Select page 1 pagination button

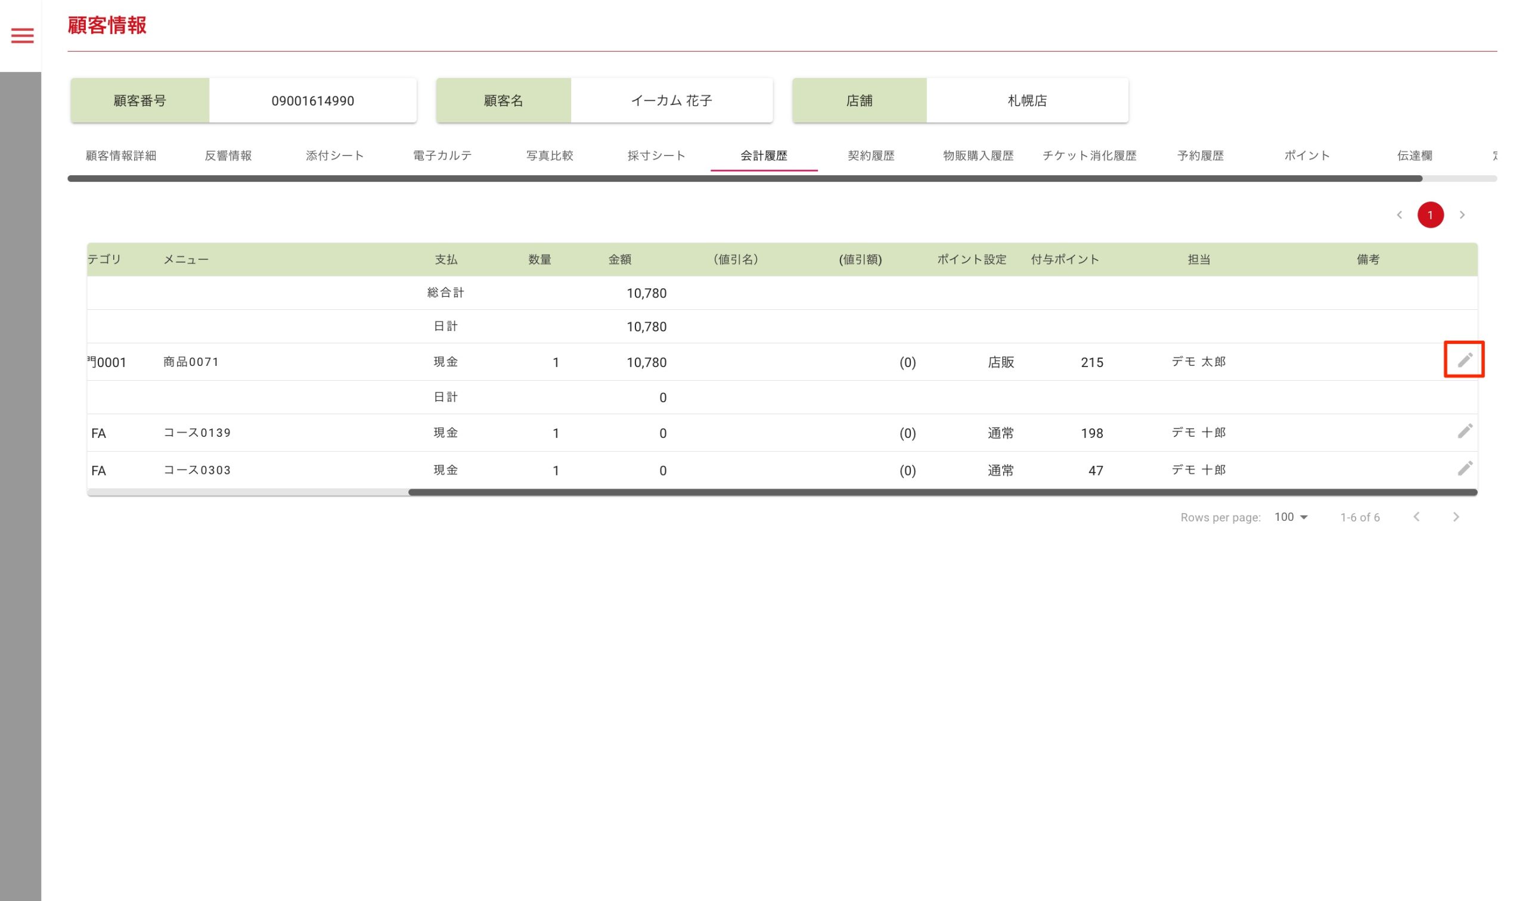click(1430, 215)
